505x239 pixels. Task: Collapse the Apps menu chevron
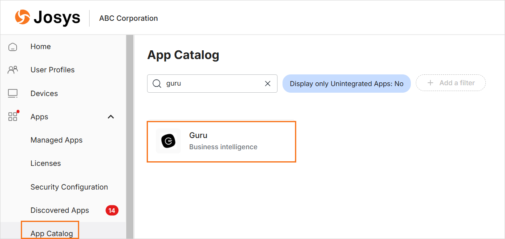pyautogui.click(x=111, y=117)
